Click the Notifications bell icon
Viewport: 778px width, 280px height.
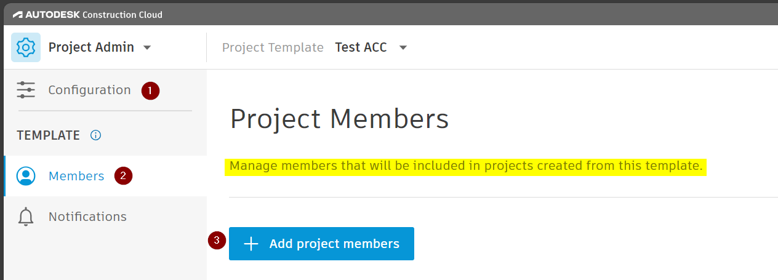click(x=26, y=217)
